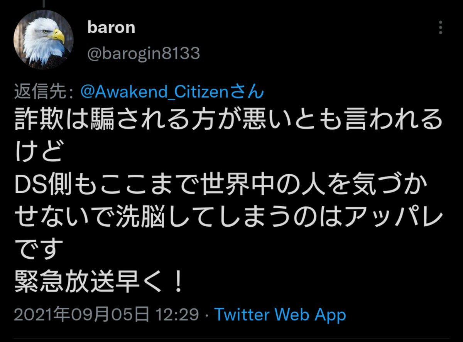Open baron's profile via display name
This screenshot has width=463, height=342.
[111, 28]
